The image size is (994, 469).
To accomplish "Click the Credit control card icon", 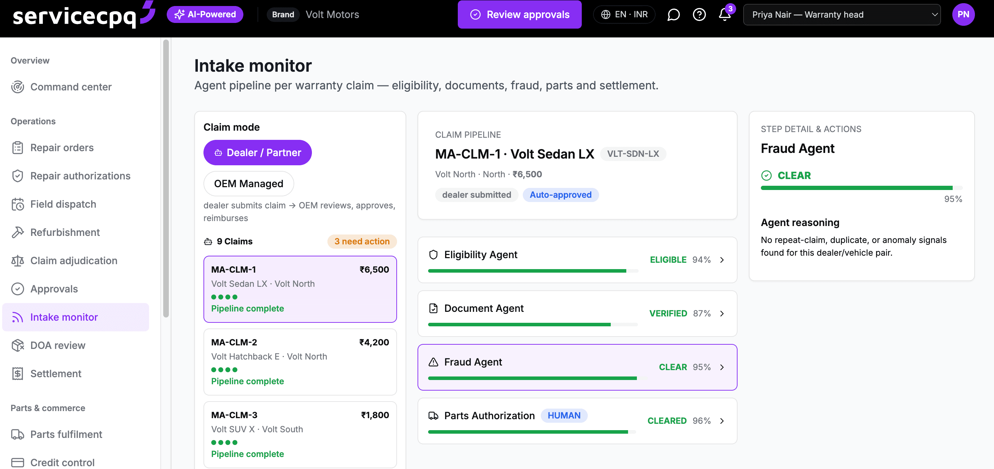I will coord(17,462).
